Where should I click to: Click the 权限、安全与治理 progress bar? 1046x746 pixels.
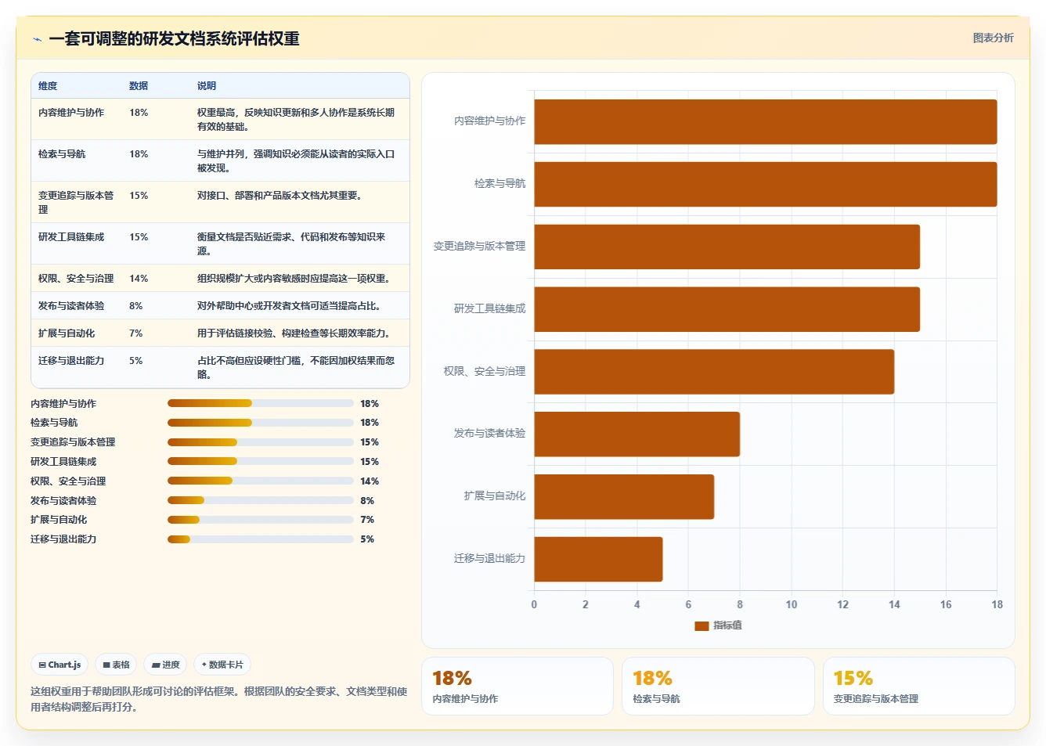click(261, 481)
